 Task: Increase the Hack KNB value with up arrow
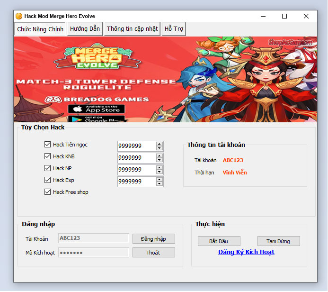(160, 155)
